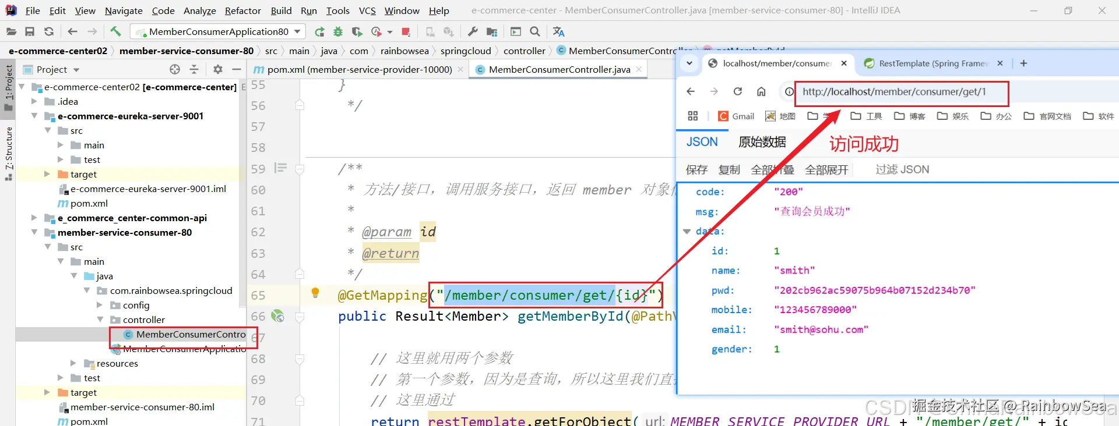The width and height of the screenshot is (1119, 426).
Task: Expand e_commerce_center-common-api module
Action: pos(34,218)
